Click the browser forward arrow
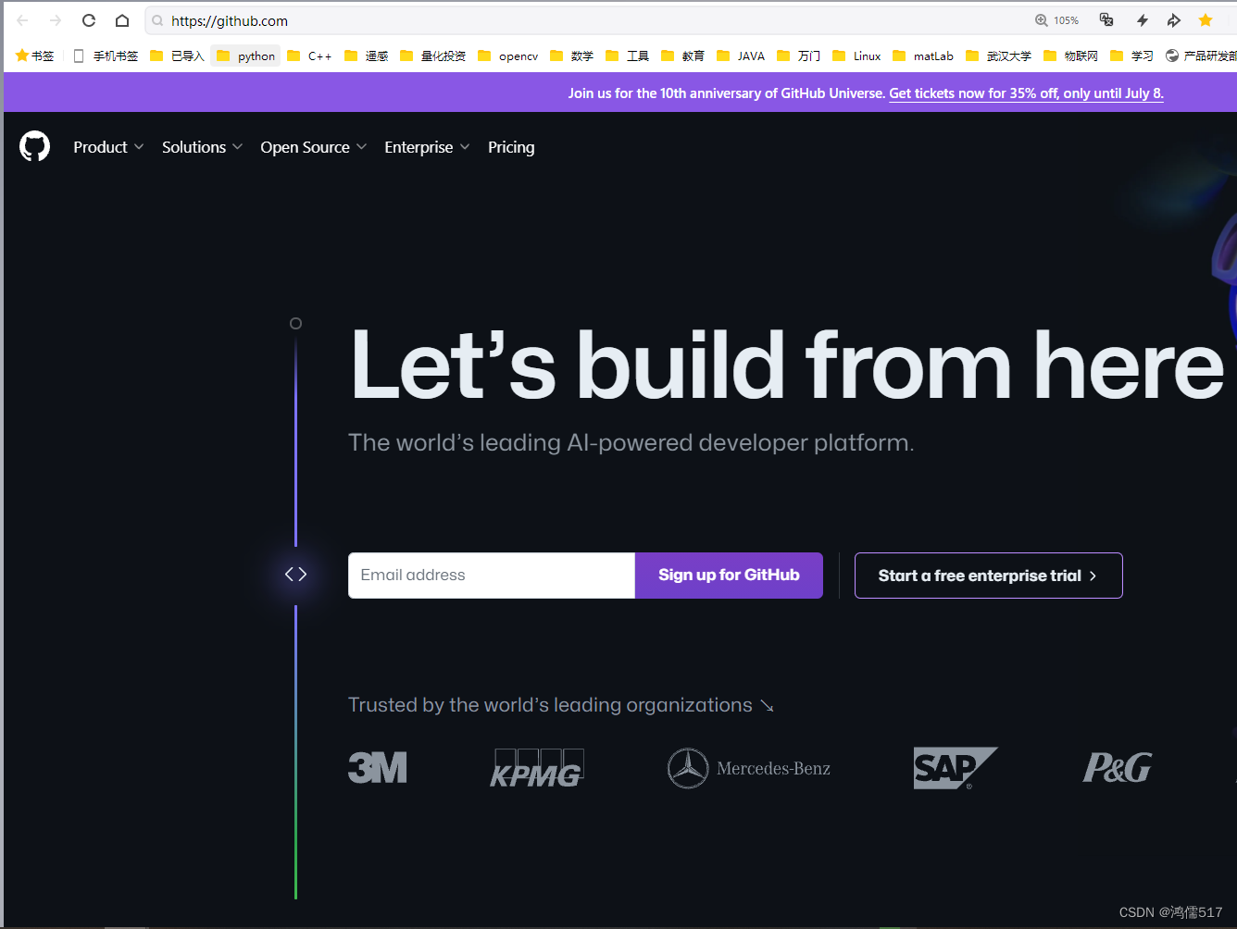 tap(56, 20)
